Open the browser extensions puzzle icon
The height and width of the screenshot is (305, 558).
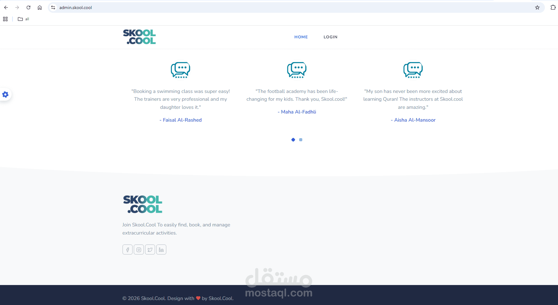(x=553, y=7)
